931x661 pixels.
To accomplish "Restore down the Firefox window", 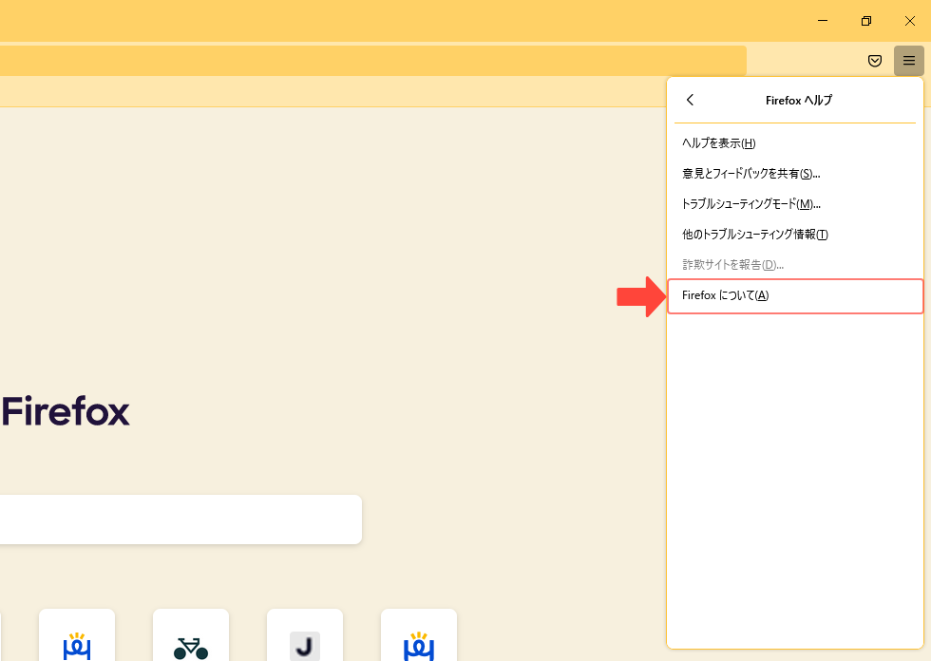I will (866, 21).
